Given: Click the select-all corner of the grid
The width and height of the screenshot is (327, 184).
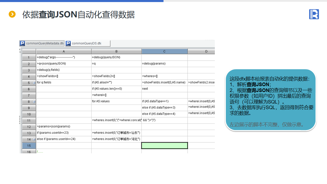Looking at the screenshot, I should click(29, 51).
